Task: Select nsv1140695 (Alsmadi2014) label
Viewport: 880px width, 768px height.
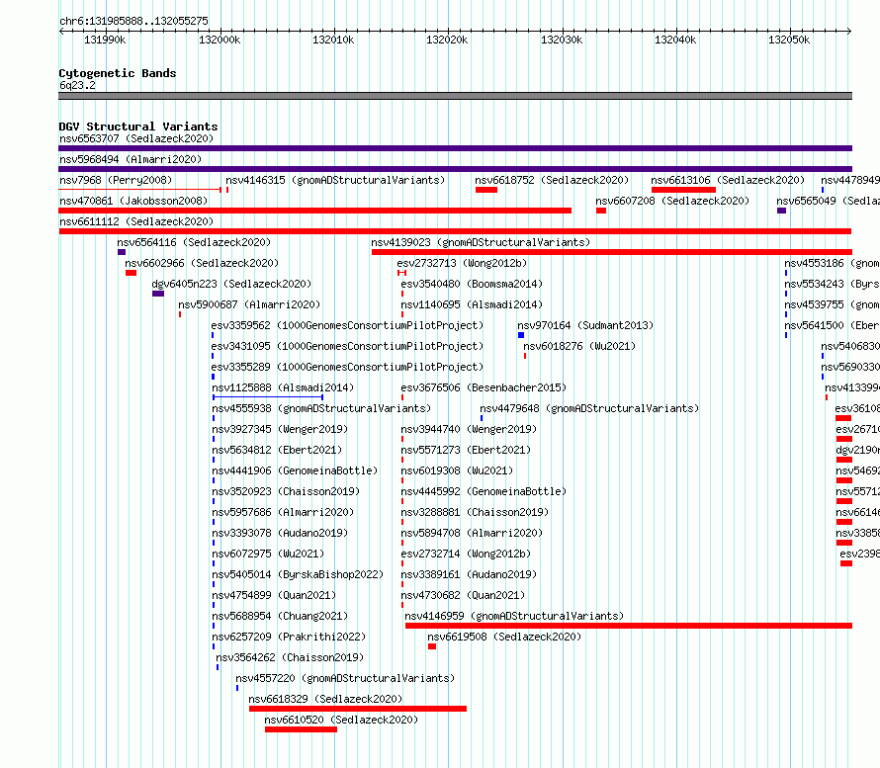Action: [x=472, y=304]
